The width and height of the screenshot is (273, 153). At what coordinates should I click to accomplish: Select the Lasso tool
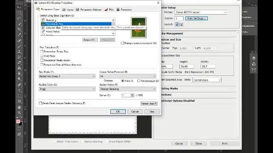point(19,18)
